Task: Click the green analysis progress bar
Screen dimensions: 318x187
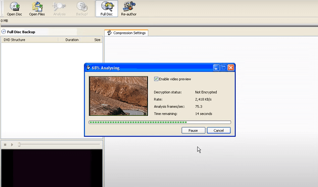Action: (160, 122)
